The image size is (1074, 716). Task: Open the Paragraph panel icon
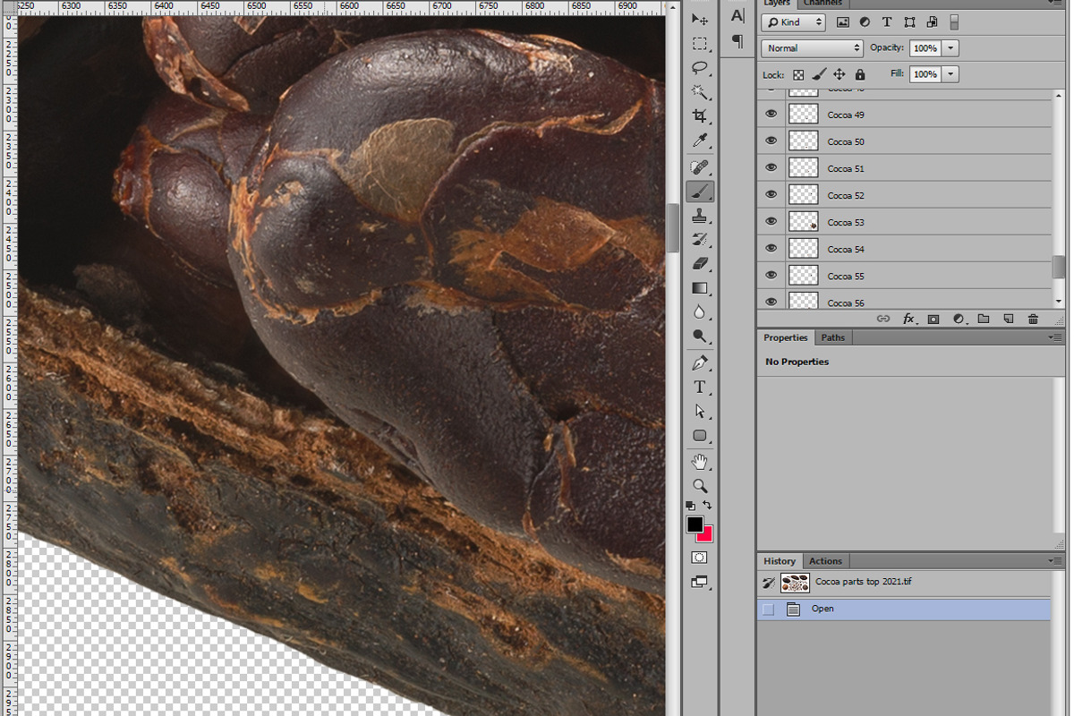coord(737,40)
